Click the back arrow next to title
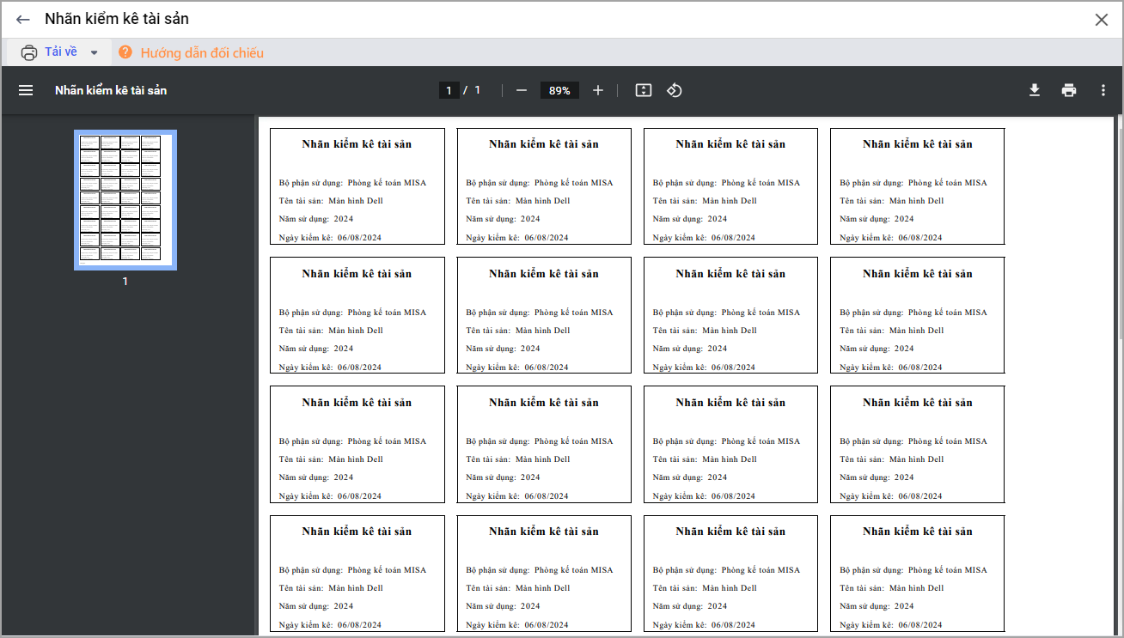The height and width of the screenshot is (638, 1124). tap(23, 19)
